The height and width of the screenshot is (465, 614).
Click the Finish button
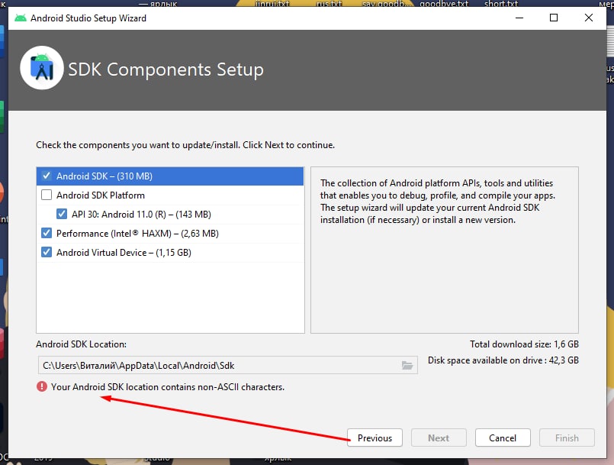(x=567, y=438)
